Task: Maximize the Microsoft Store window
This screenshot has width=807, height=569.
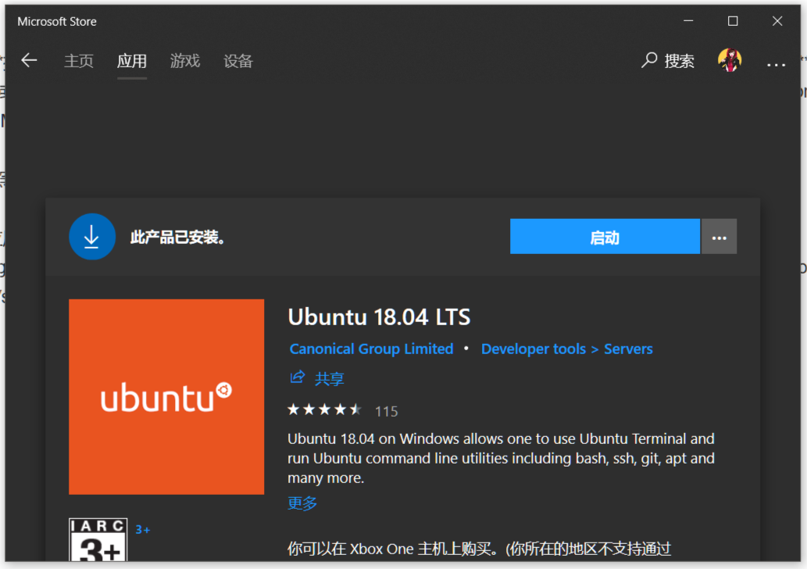Action: pos(733,21)
